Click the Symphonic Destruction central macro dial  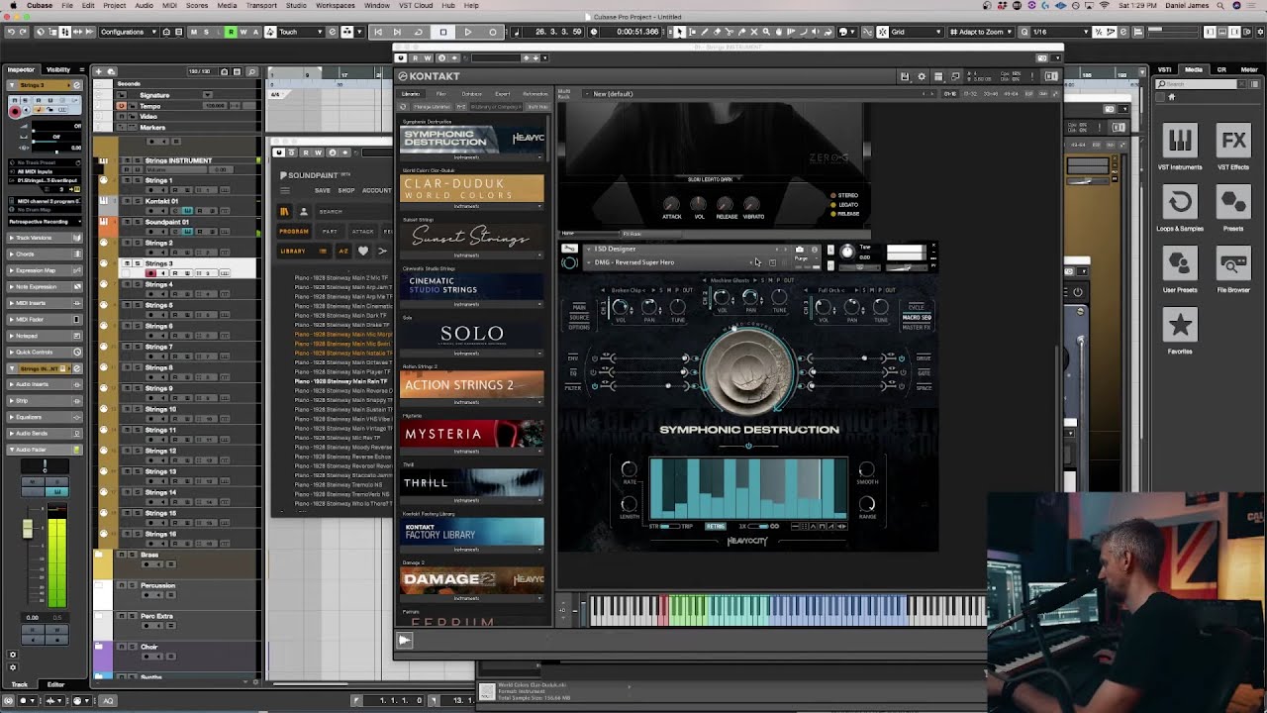pos(748,372)
